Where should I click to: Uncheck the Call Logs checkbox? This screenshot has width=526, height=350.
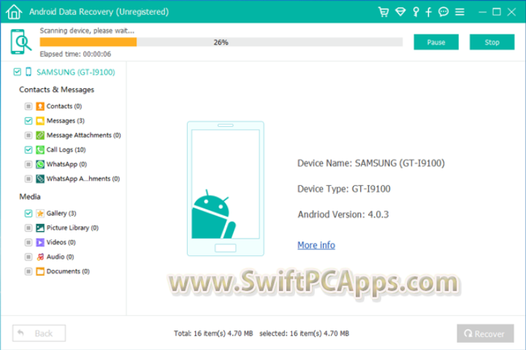28,149
